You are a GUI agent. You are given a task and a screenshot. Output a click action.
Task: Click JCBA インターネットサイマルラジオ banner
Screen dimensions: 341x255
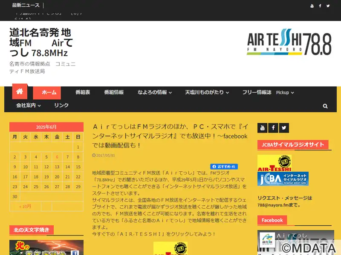pos(283,179)
